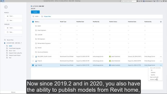
Task: Click the Recent Files label in sidebar
Action: click(x=10, y=40)
